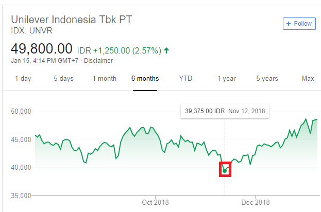Switch to 5 years range
321x212 pixels.
(267, 79)
